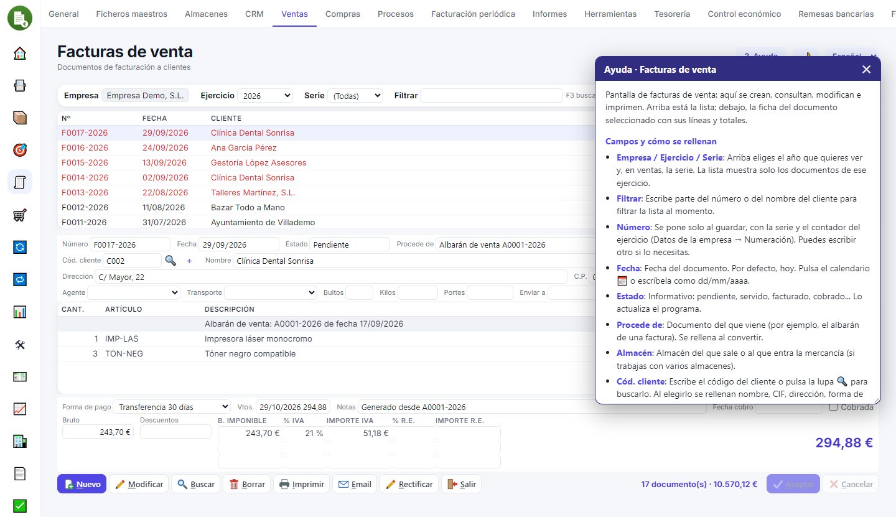Image resolution: width=896 pixels, height=517 pixels.
Task: Click the green checkmark sidebar icon
Action: tap(20, 506)
